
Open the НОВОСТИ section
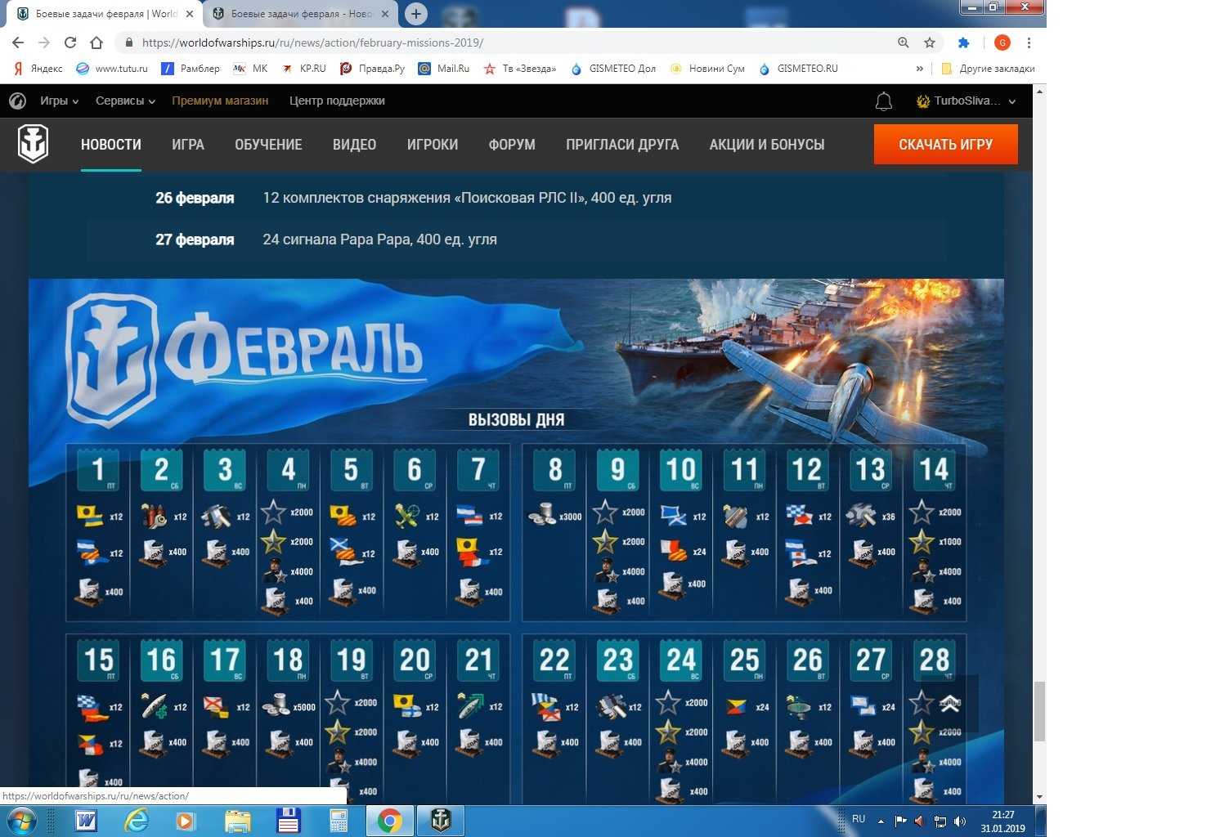(111, 145)
